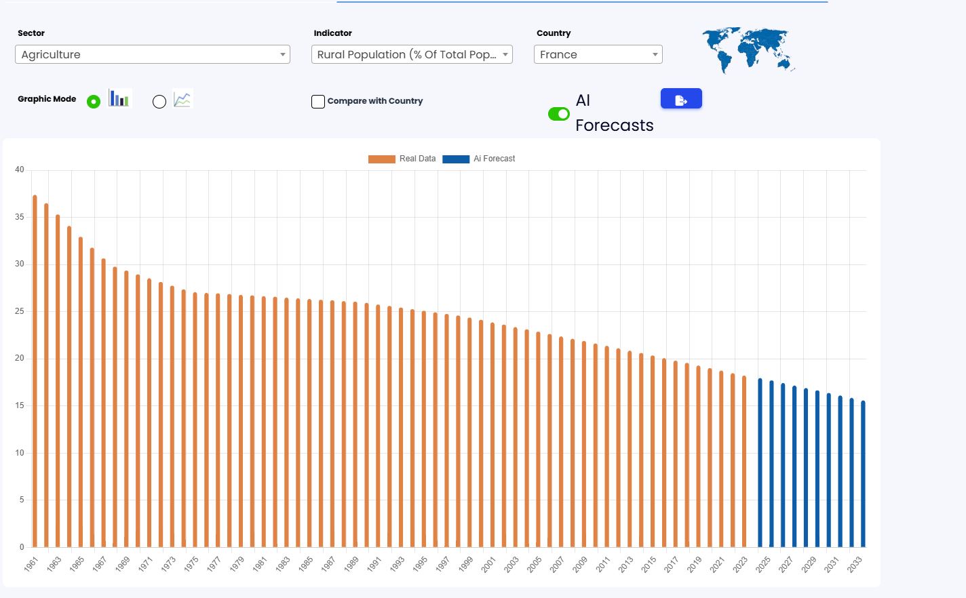Click the Ai Forecast legend label
Screen dimensions: 966x598
[494, 159]
